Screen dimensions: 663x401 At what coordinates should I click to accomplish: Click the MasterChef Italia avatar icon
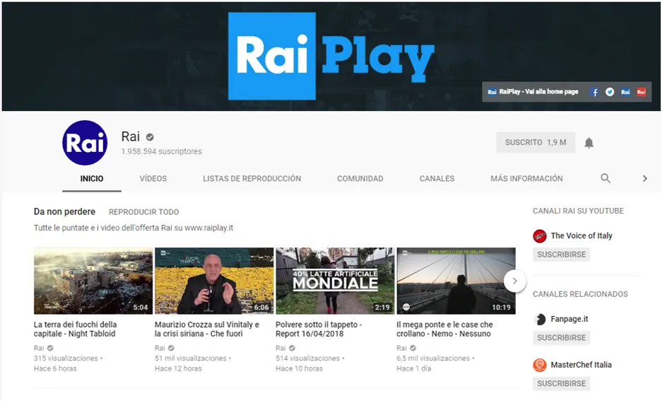pos(539,365)
